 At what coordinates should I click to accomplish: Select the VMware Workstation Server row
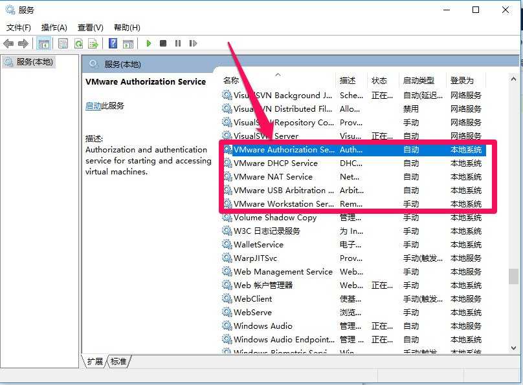(353, 204)
